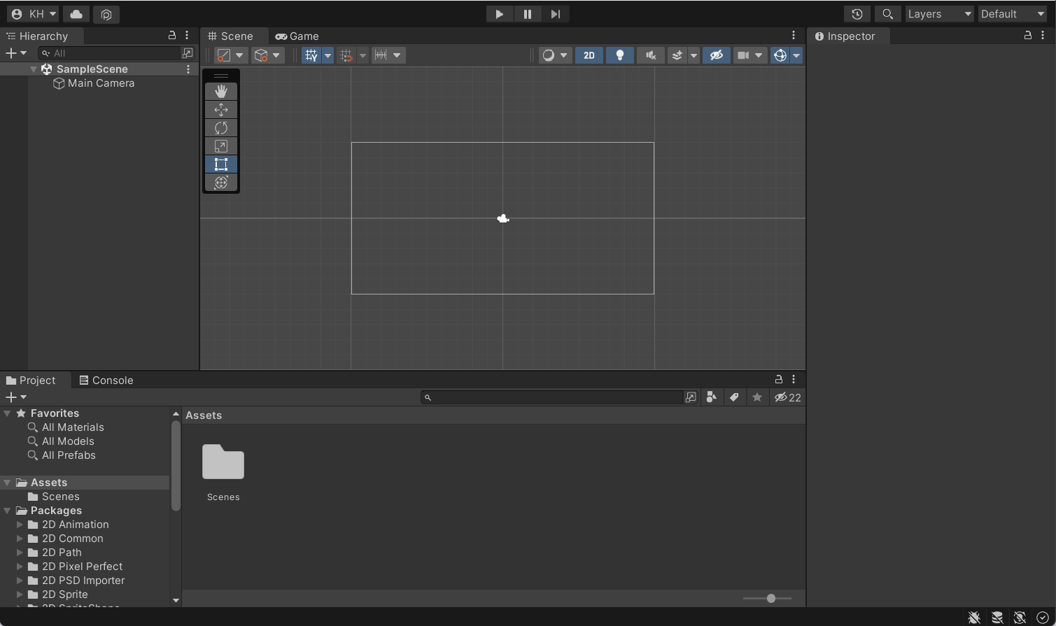
Task: Expand the 2D Animation package folder
Action: tap(20, 525)
